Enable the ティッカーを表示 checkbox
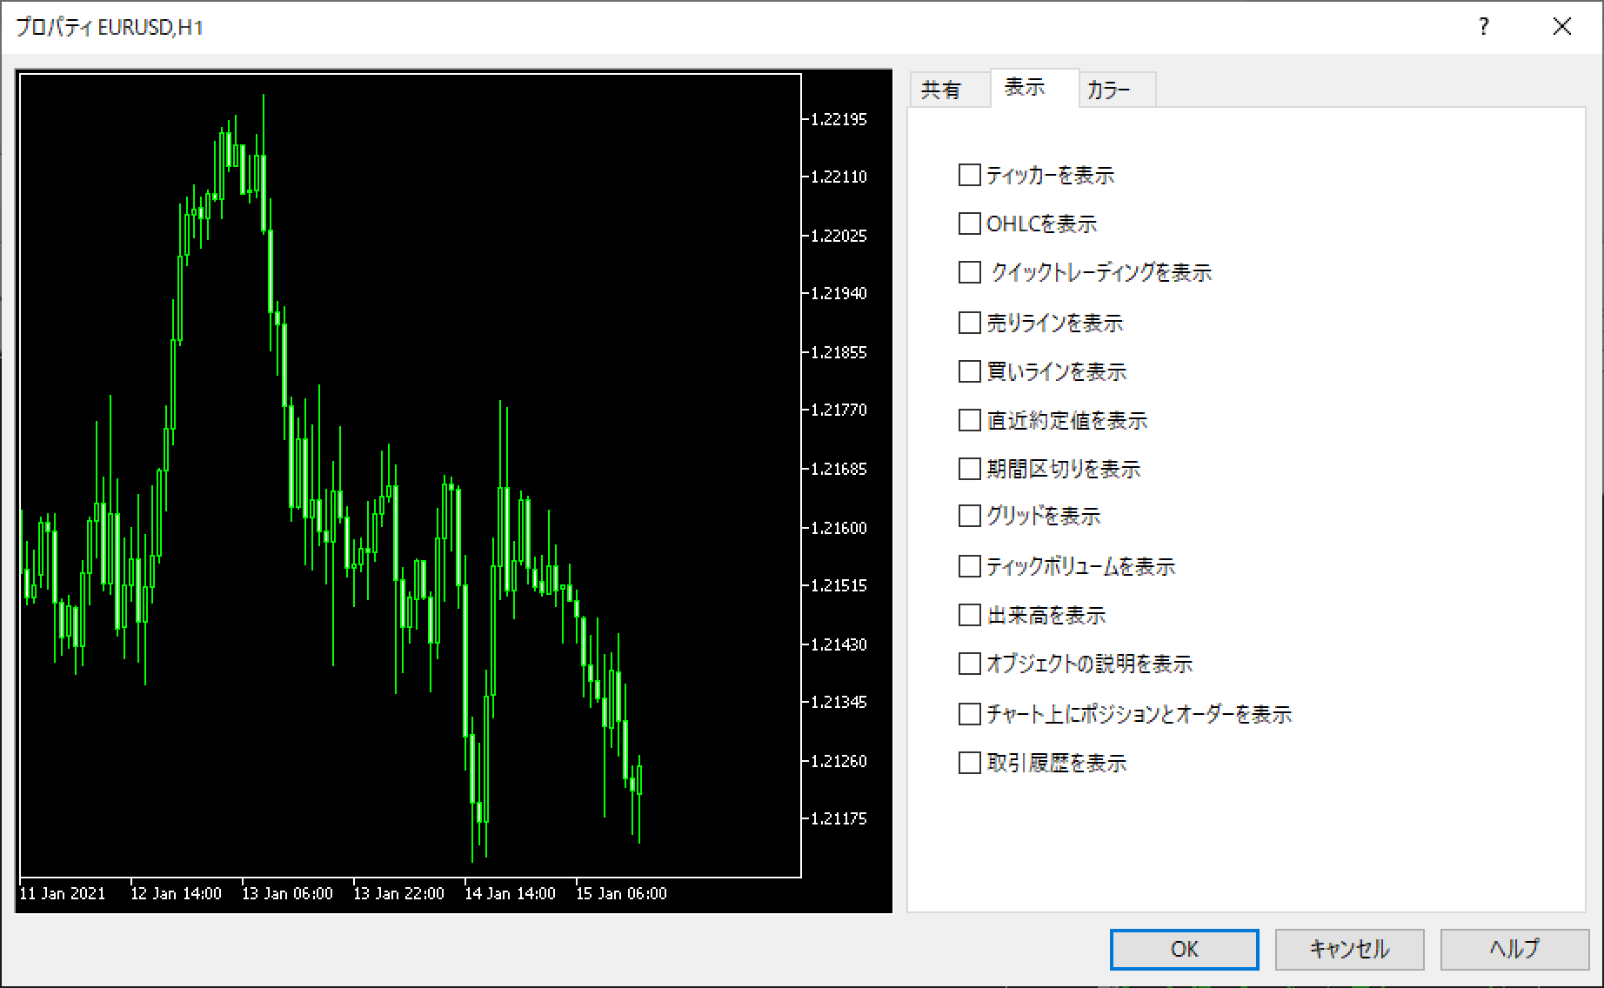 969,176
